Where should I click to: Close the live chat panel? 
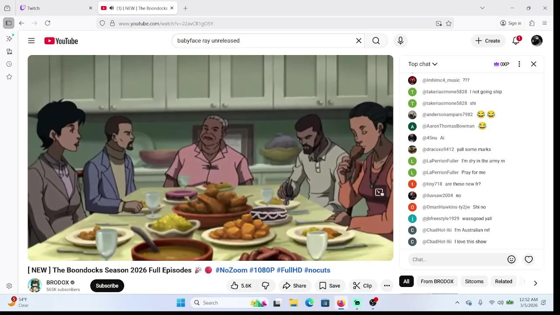coord(534,64)
